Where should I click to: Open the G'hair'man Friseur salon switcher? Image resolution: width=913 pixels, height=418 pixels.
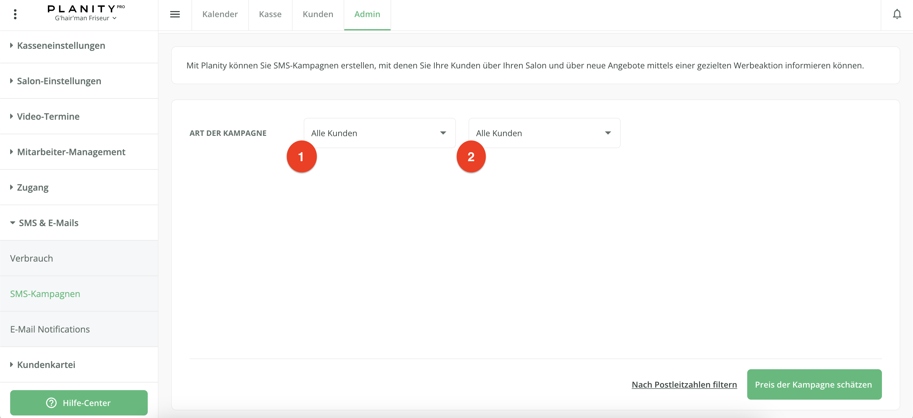click(85, 18)
